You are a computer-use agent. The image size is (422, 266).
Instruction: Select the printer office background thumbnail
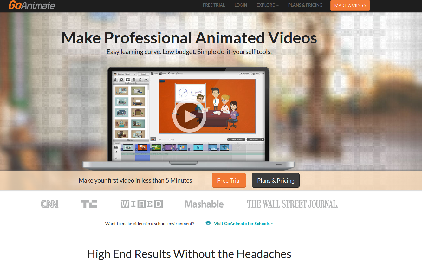(x=138, y=91)
